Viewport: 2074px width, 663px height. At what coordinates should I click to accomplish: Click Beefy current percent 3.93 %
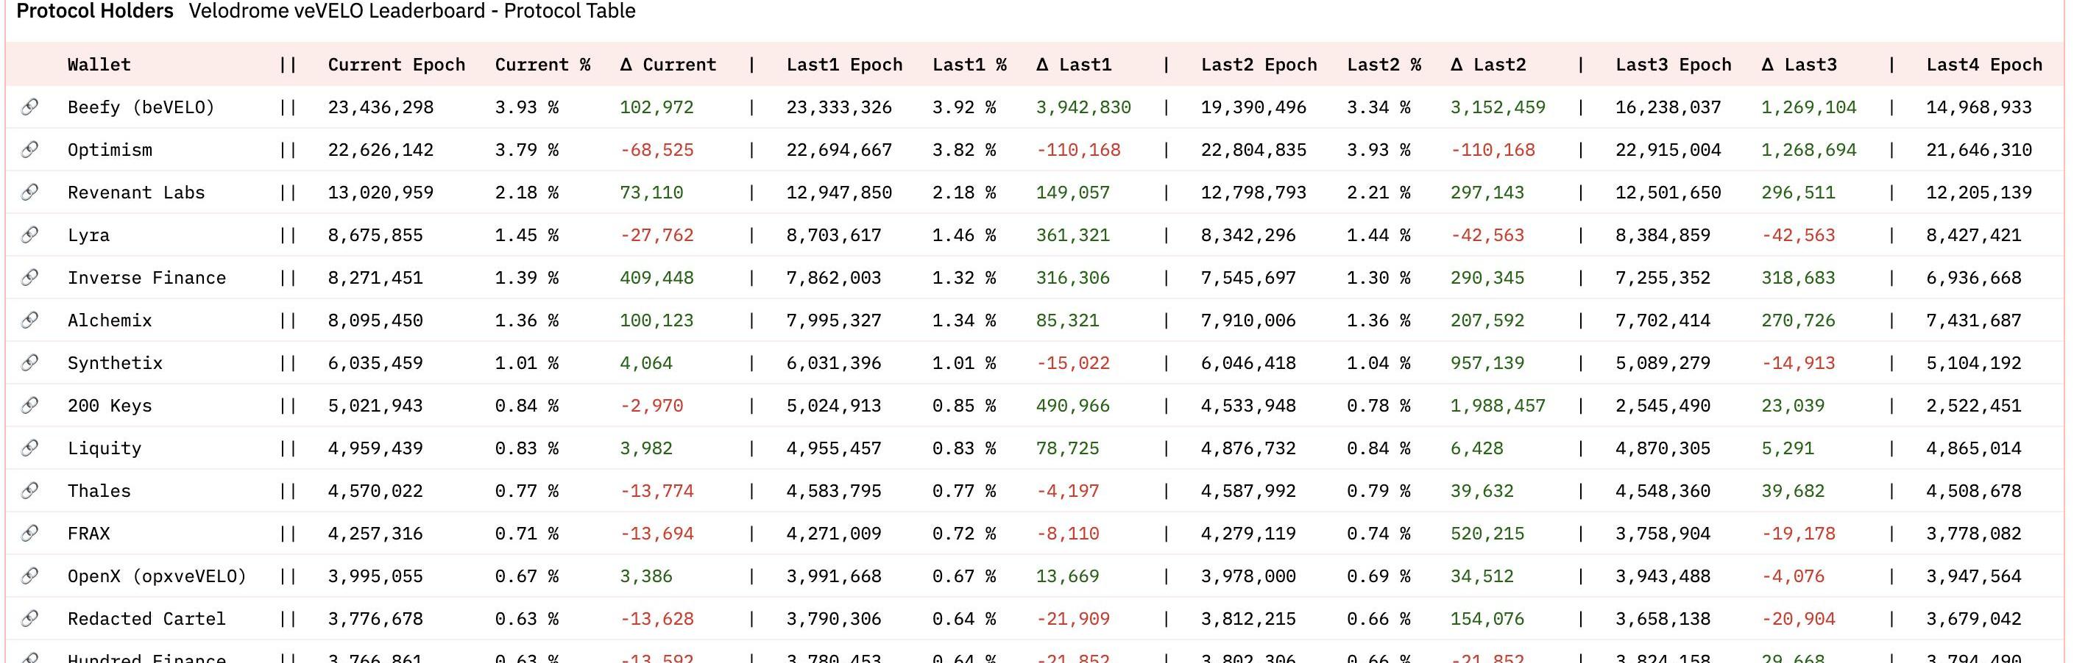click(528, 107)
